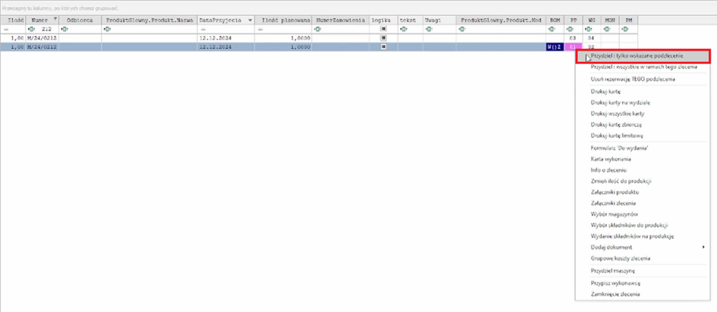The width and height of the screenshot is (717, 312).
Task: Choose 'Zamknięcie zlecenia' from context menu
Action: (615, 293)
